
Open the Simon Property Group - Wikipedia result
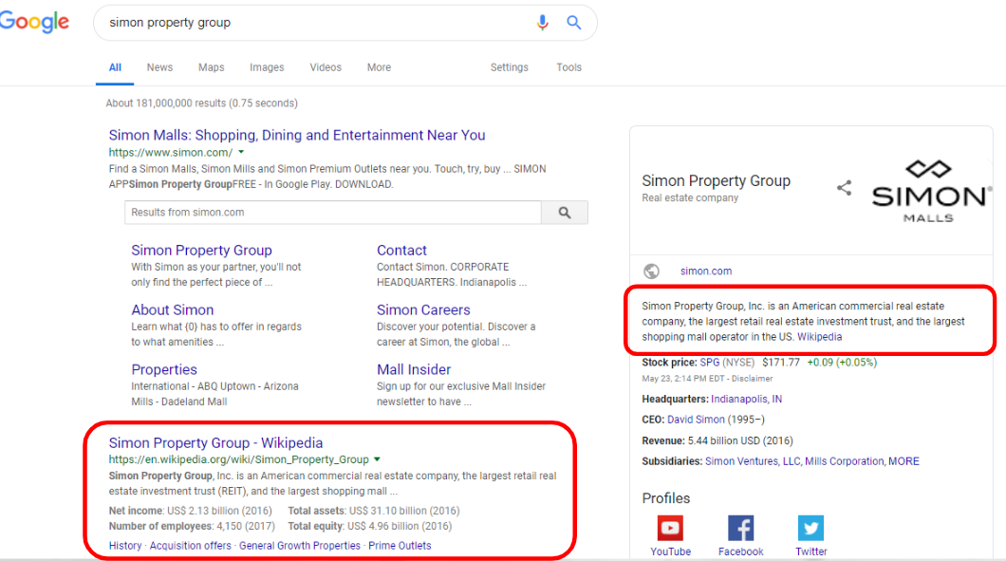215,443
